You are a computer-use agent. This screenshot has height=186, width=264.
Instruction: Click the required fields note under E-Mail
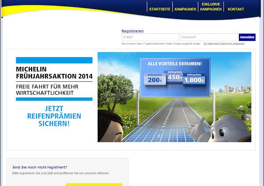[161, 44]
